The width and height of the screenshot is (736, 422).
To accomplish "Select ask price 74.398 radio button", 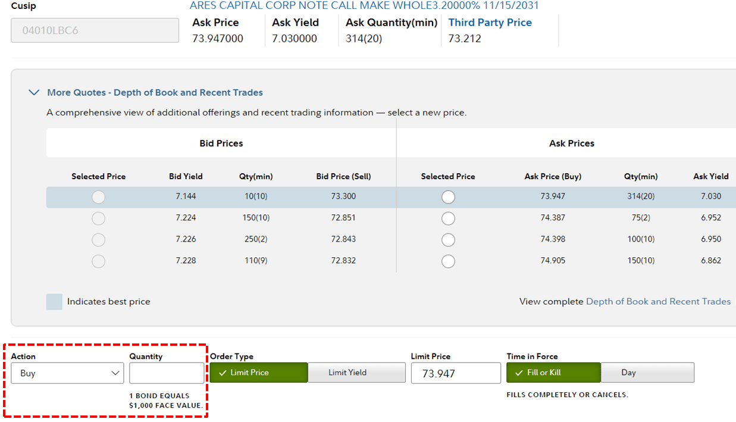I will pos(448,240).
